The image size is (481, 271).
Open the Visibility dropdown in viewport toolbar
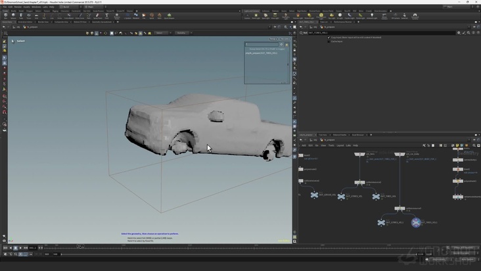(x=183, y=33)
